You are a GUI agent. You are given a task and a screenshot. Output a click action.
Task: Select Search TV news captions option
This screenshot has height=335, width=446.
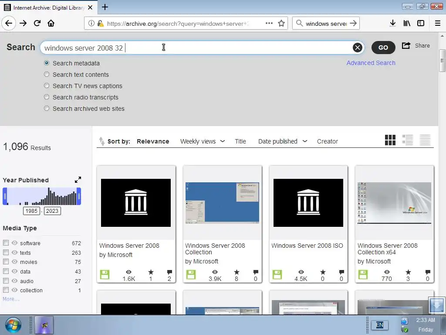click(x=47, y=86)
